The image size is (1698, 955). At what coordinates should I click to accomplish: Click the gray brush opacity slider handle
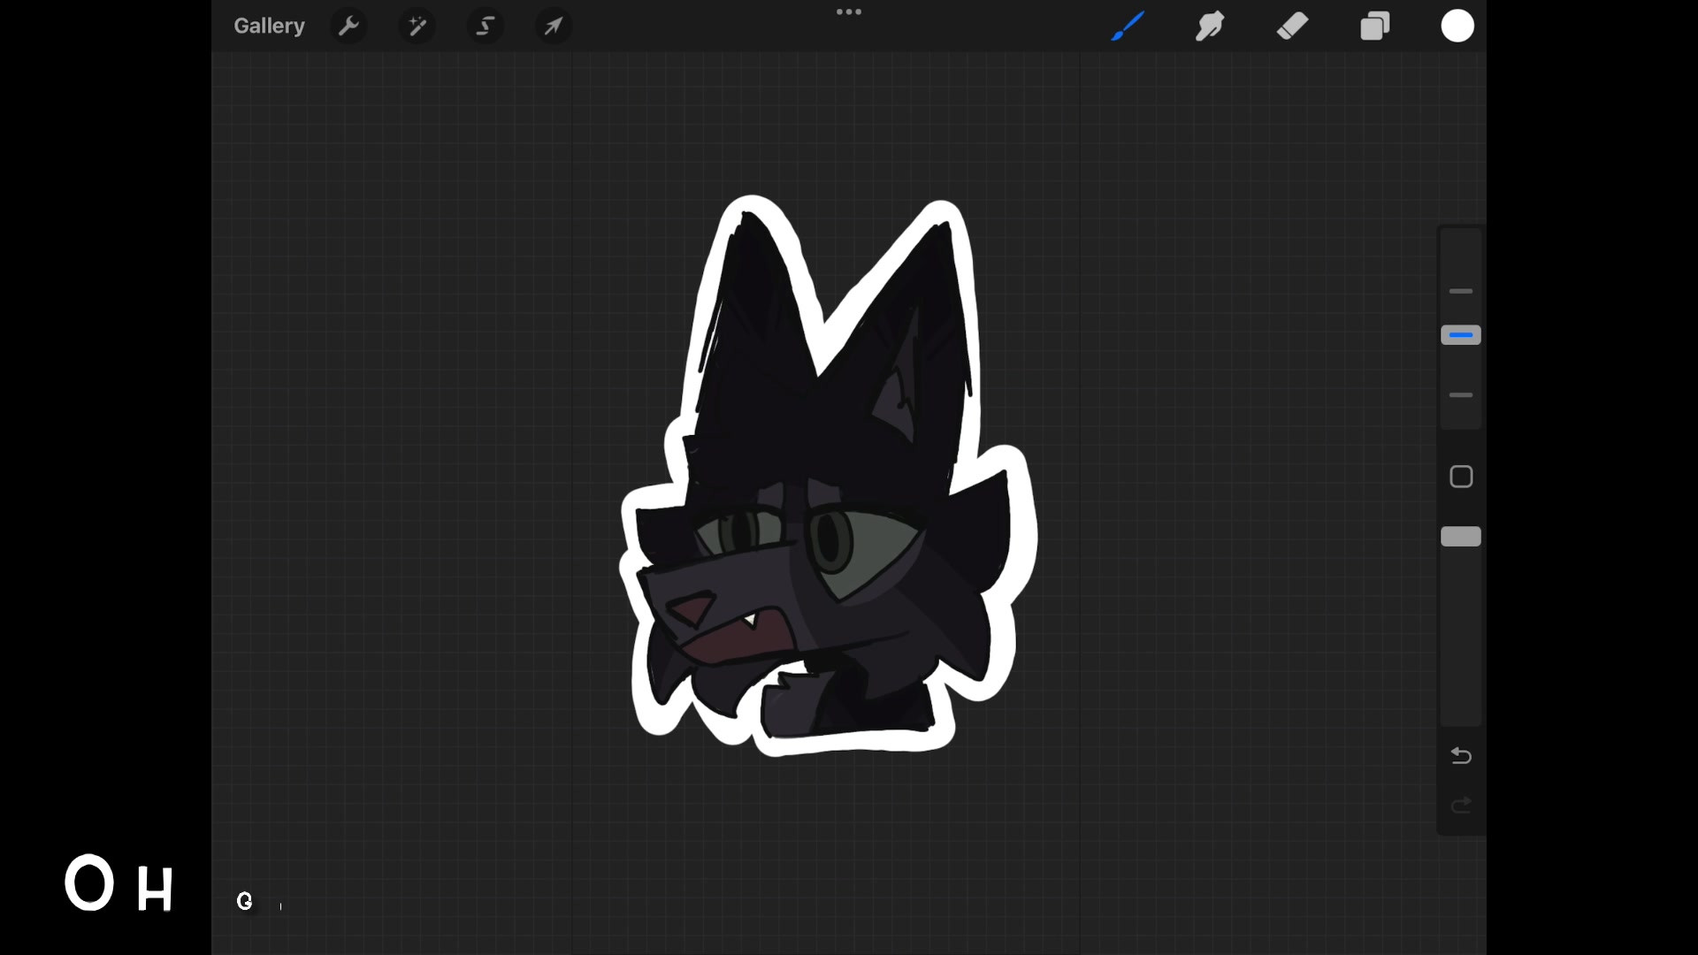pos(1461,537)
